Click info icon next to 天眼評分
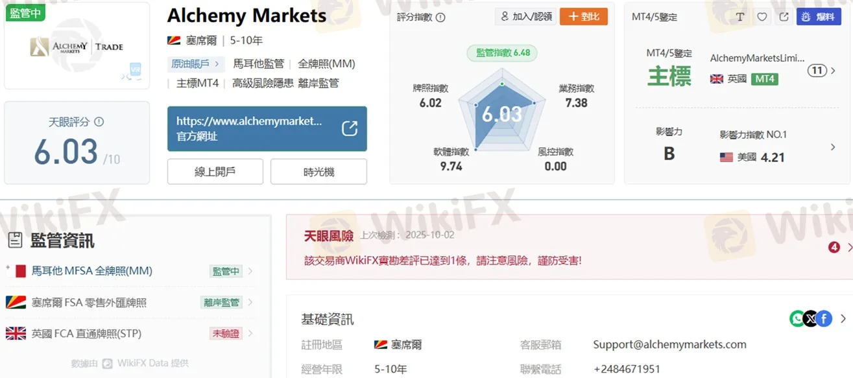 (x=99, y=121)
